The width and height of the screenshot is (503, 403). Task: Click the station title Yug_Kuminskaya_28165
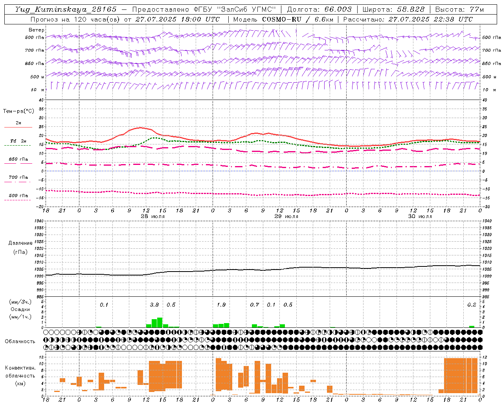pos(66,9)
